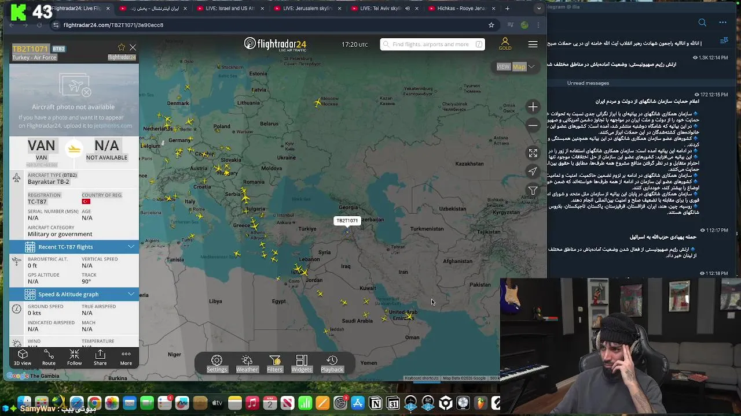
Task: Open Telegram chat more options menu
Action: (722, 23)
